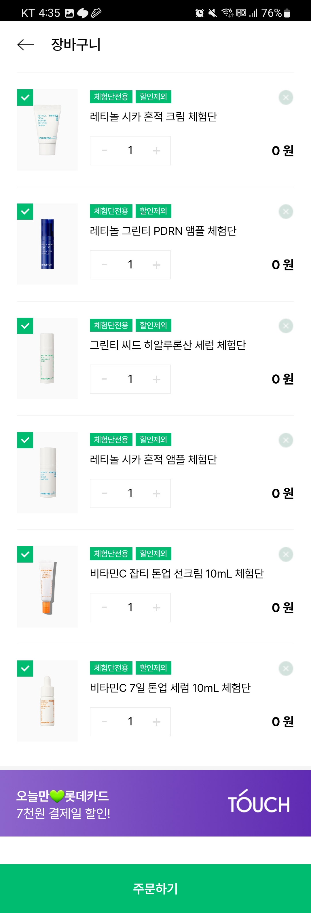
Task: Uncheck 비타민C 7일 톤업 세럼 checkbox
Action: [x=25, y=669]
